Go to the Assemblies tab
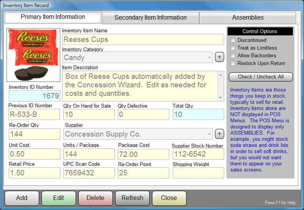Screen dimensions: 304x210 [x=248, y=18]
